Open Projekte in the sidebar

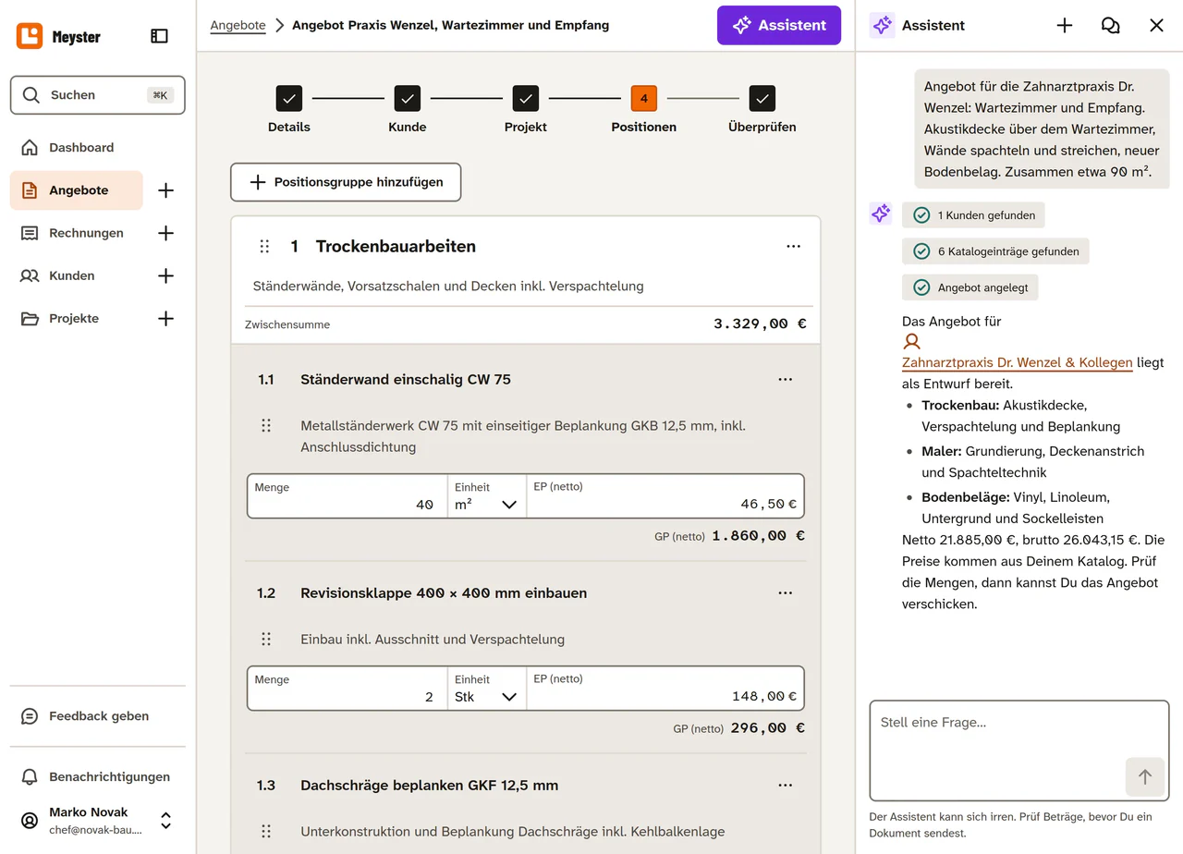pos(77,318)
